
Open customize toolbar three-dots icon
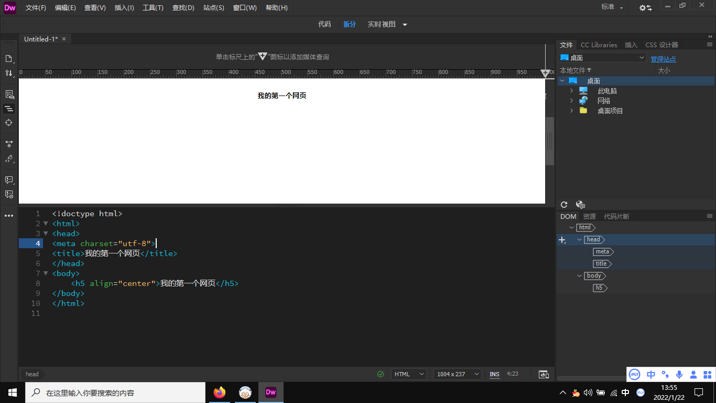point(9,216)
